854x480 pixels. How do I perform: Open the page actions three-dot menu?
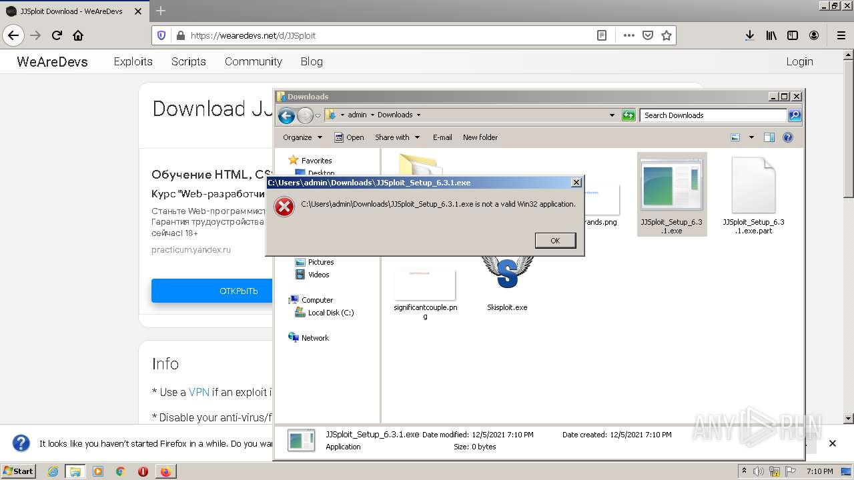pyautogui.click(x=628, y=35)
